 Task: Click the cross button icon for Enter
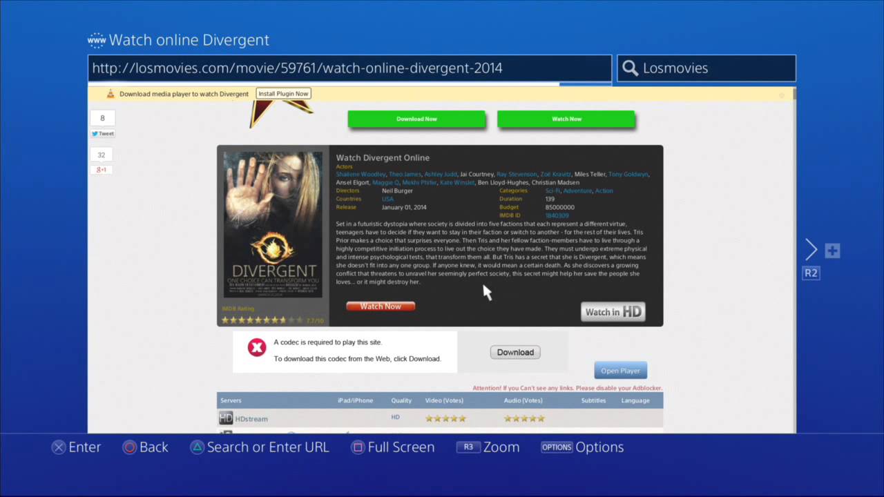pyautogui.click(x=59, y=447)
